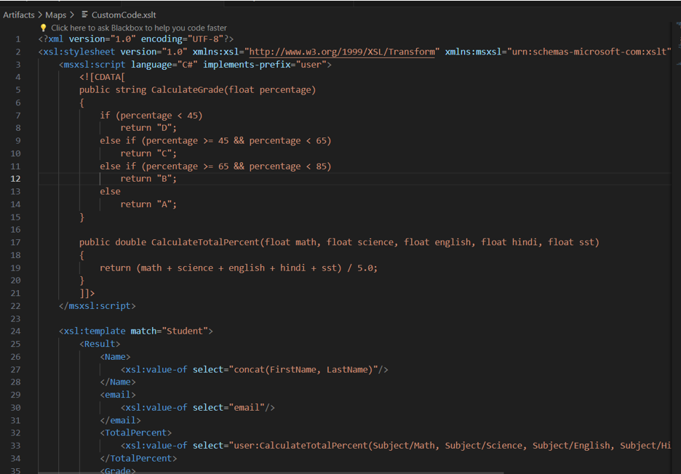Click line number 24 in the gutter

coord(15,332)
